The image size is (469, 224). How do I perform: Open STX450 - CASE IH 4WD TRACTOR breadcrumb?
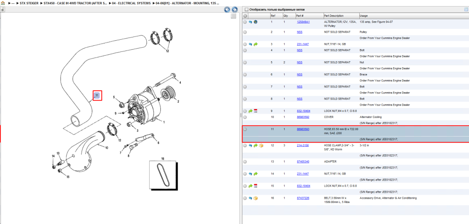coord(75,3)
